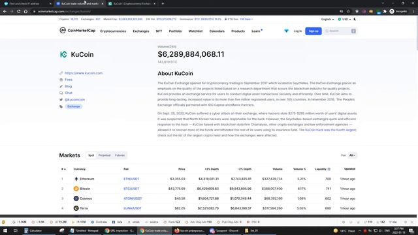Click the Exchange tag badge

(74, 106)
